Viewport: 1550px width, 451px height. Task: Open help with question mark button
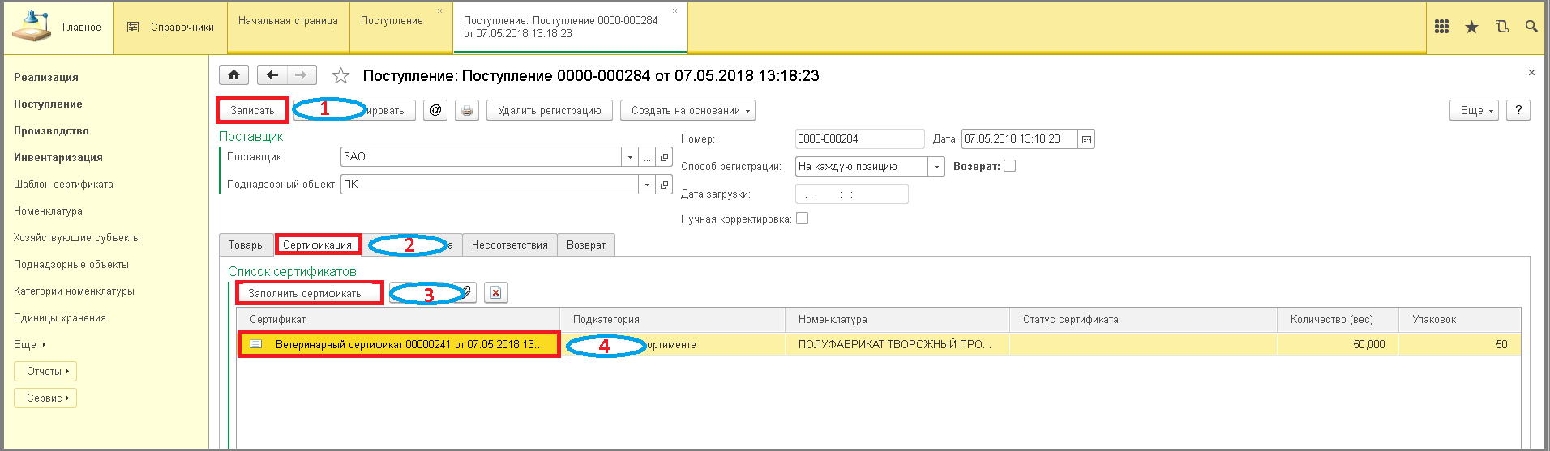tap(1518, 110)
